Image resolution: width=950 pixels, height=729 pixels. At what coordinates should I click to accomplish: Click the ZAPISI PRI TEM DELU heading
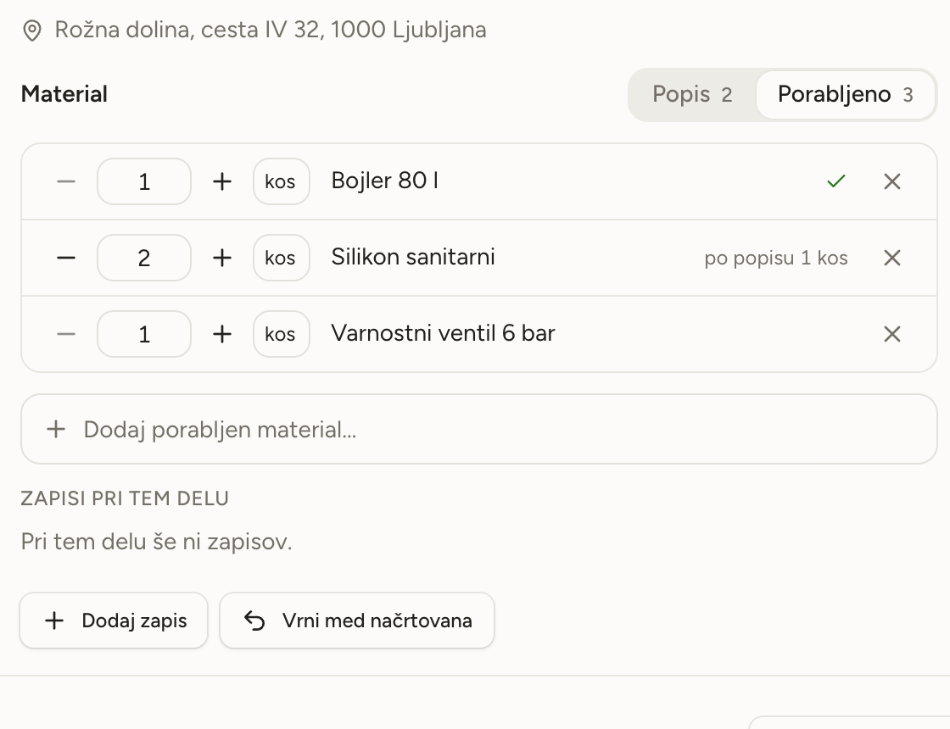125,498
